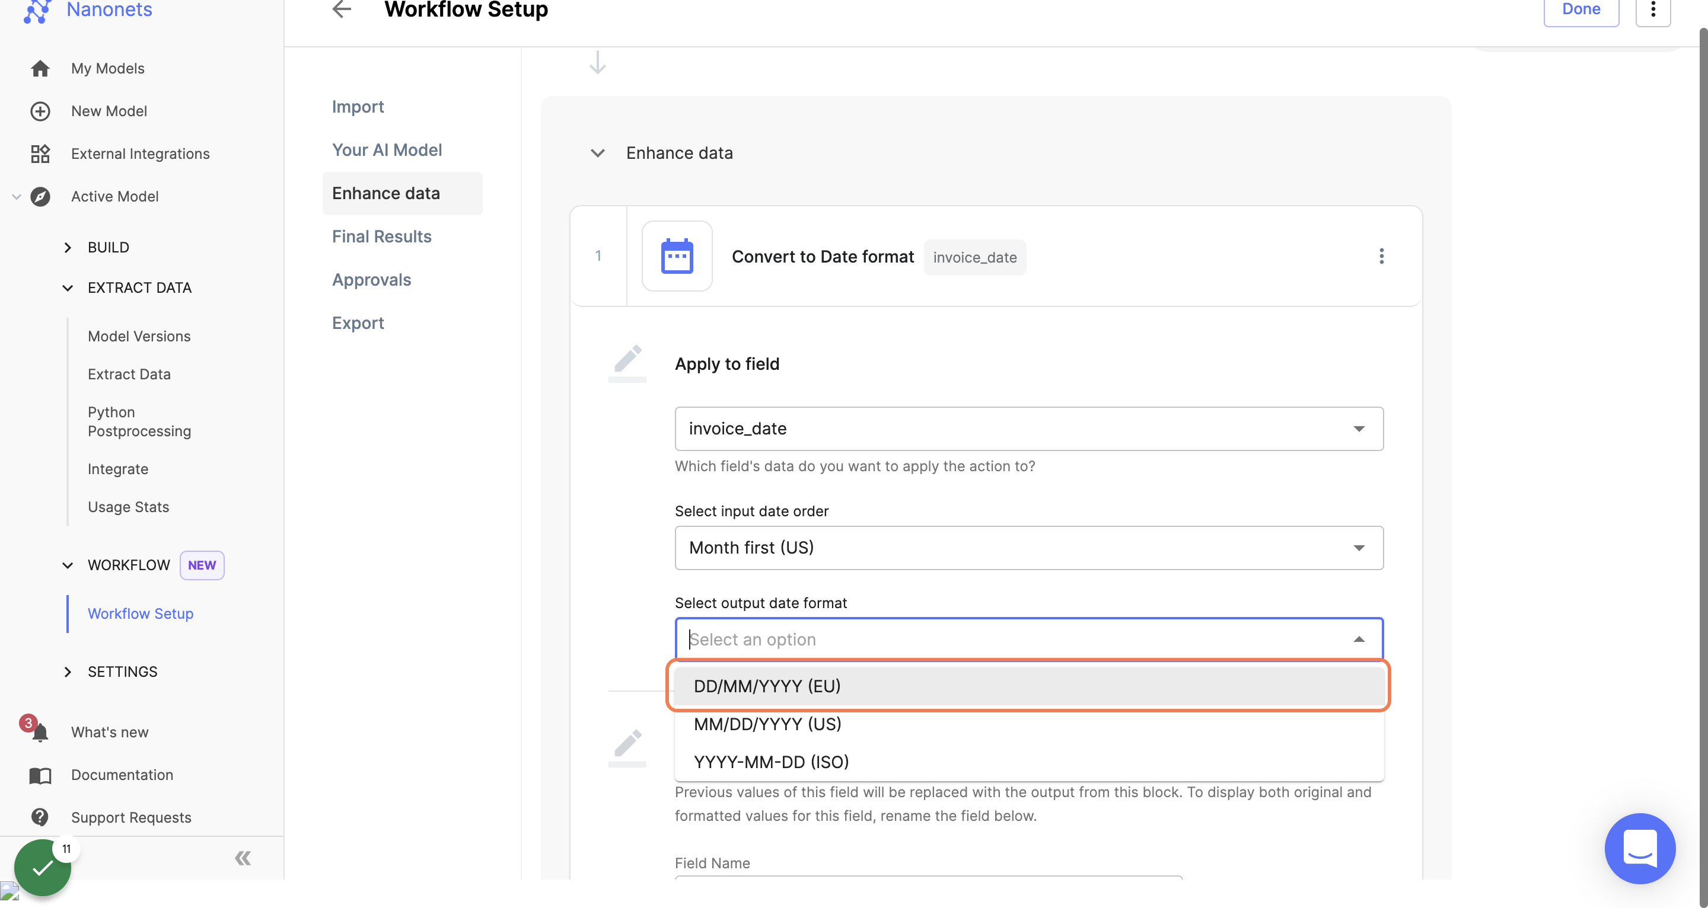Viewport: 1708px width, 908px height.
Task: Open Documentation book icon
Action: tap(40, 775)
